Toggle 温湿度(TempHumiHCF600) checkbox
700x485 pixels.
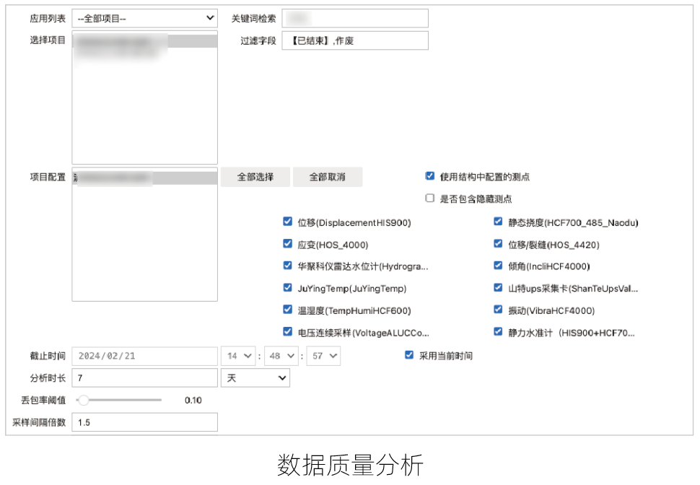pyautogui.click(x=288, y=310)
